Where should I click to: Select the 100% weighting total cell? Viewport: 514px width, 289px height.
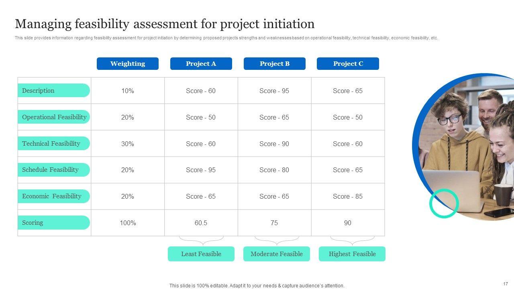pos(128,223)
